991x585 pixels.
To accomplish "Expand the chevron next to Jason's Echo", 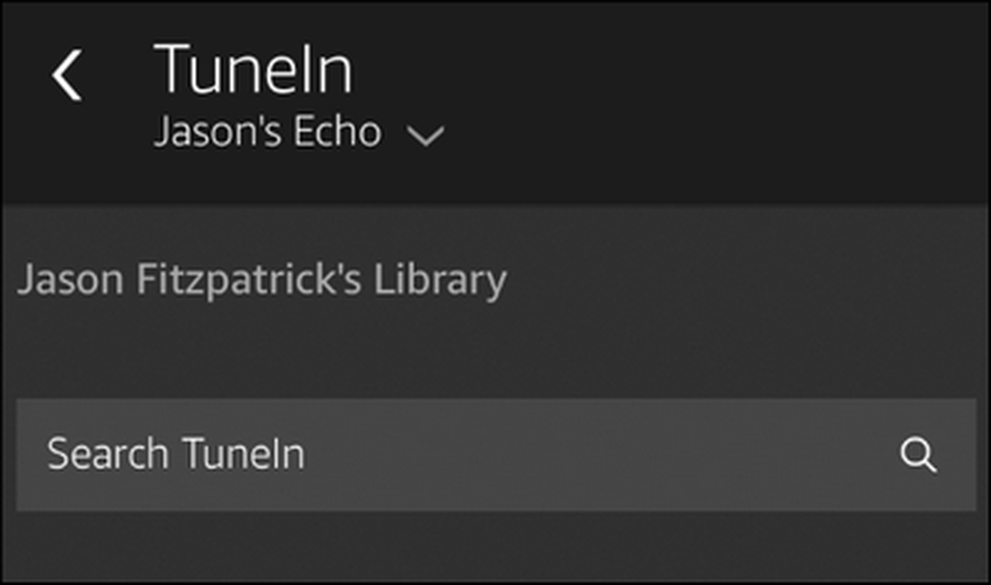I will (425, 135).
